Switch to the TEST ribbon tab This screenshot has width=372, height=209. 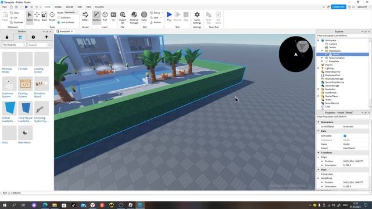(80, 7)
